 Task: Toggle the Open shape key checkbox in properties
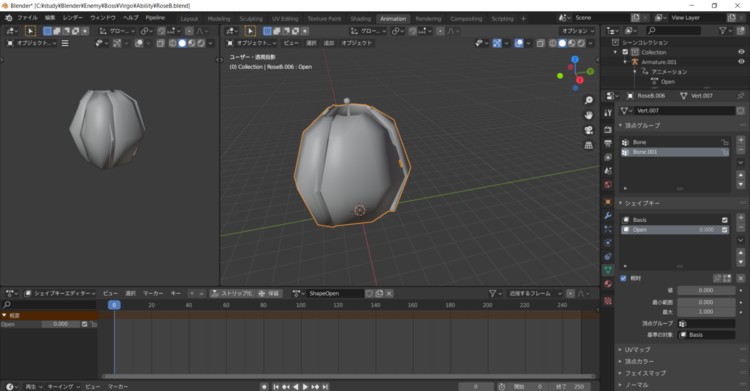725,230
